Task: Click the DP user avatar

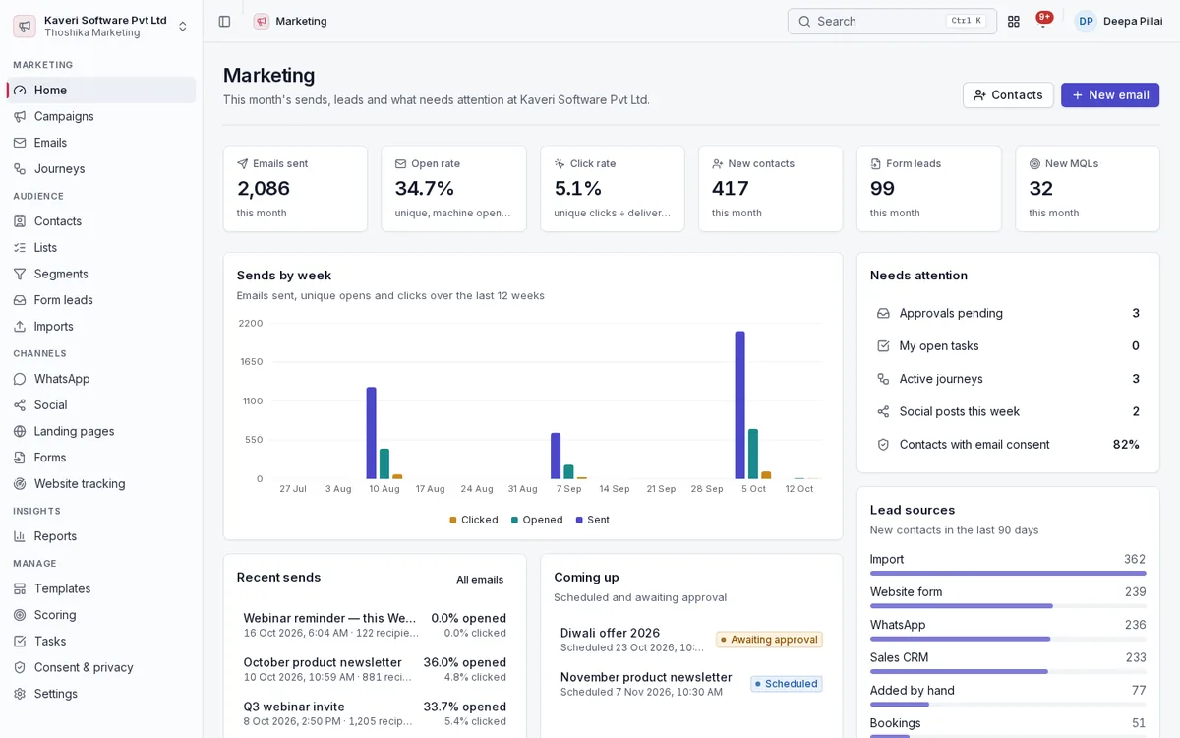Action: pyautogui.click(x=1086, y=21)
